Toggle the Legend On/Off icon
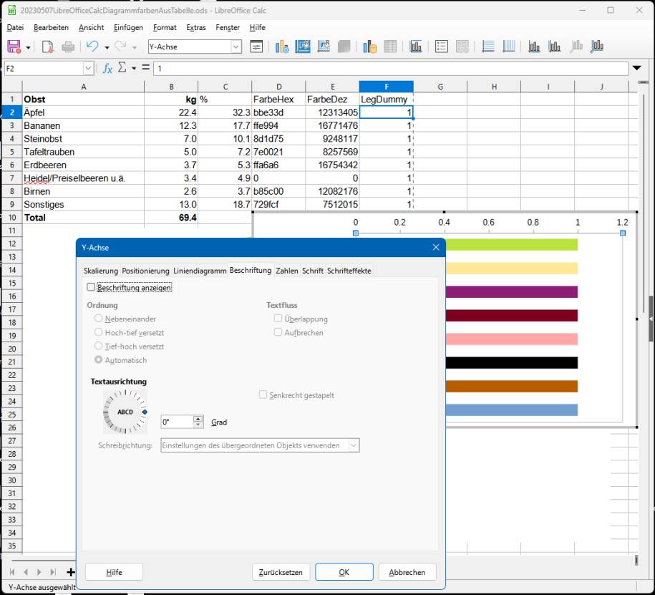655x595 pixels. [x=442, y=47]
